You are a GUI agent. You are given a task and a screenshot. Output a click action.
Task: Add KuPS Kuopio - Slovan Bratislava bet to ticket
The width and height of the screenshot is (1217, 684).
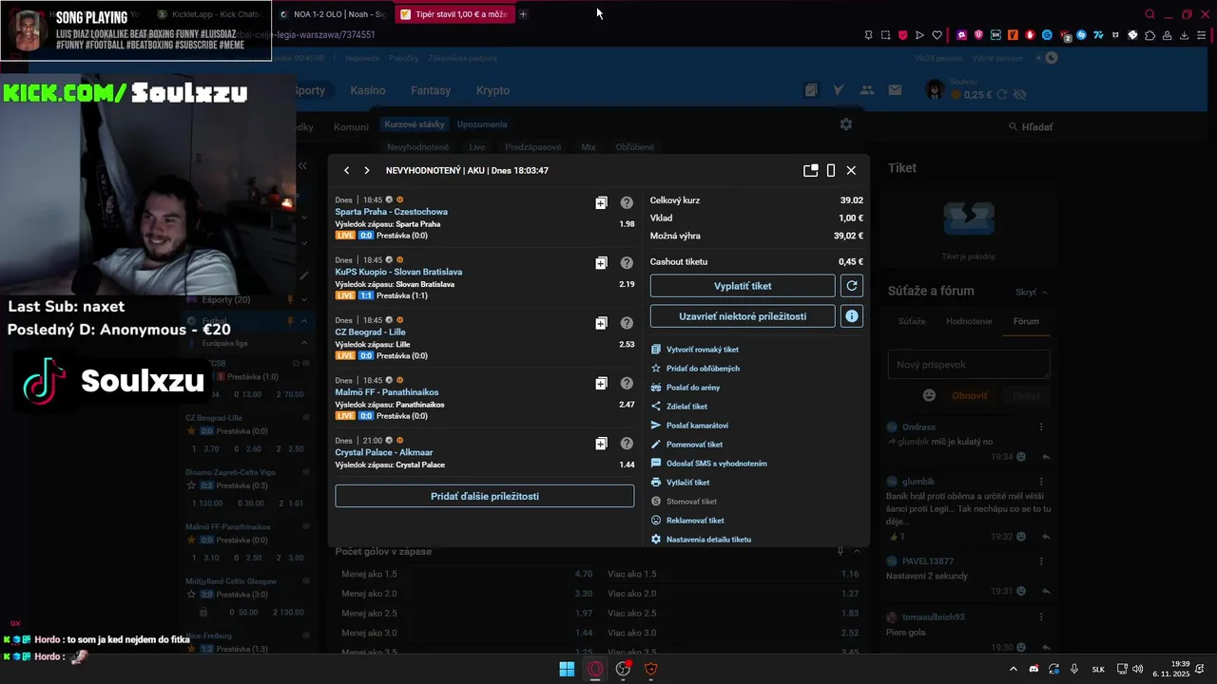click(x=601, y=263)
